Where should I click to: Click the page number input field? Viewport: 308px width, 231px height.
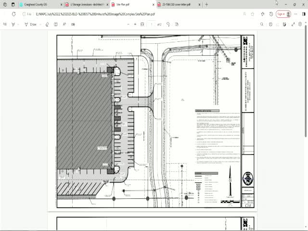click(x=152, y=25)
